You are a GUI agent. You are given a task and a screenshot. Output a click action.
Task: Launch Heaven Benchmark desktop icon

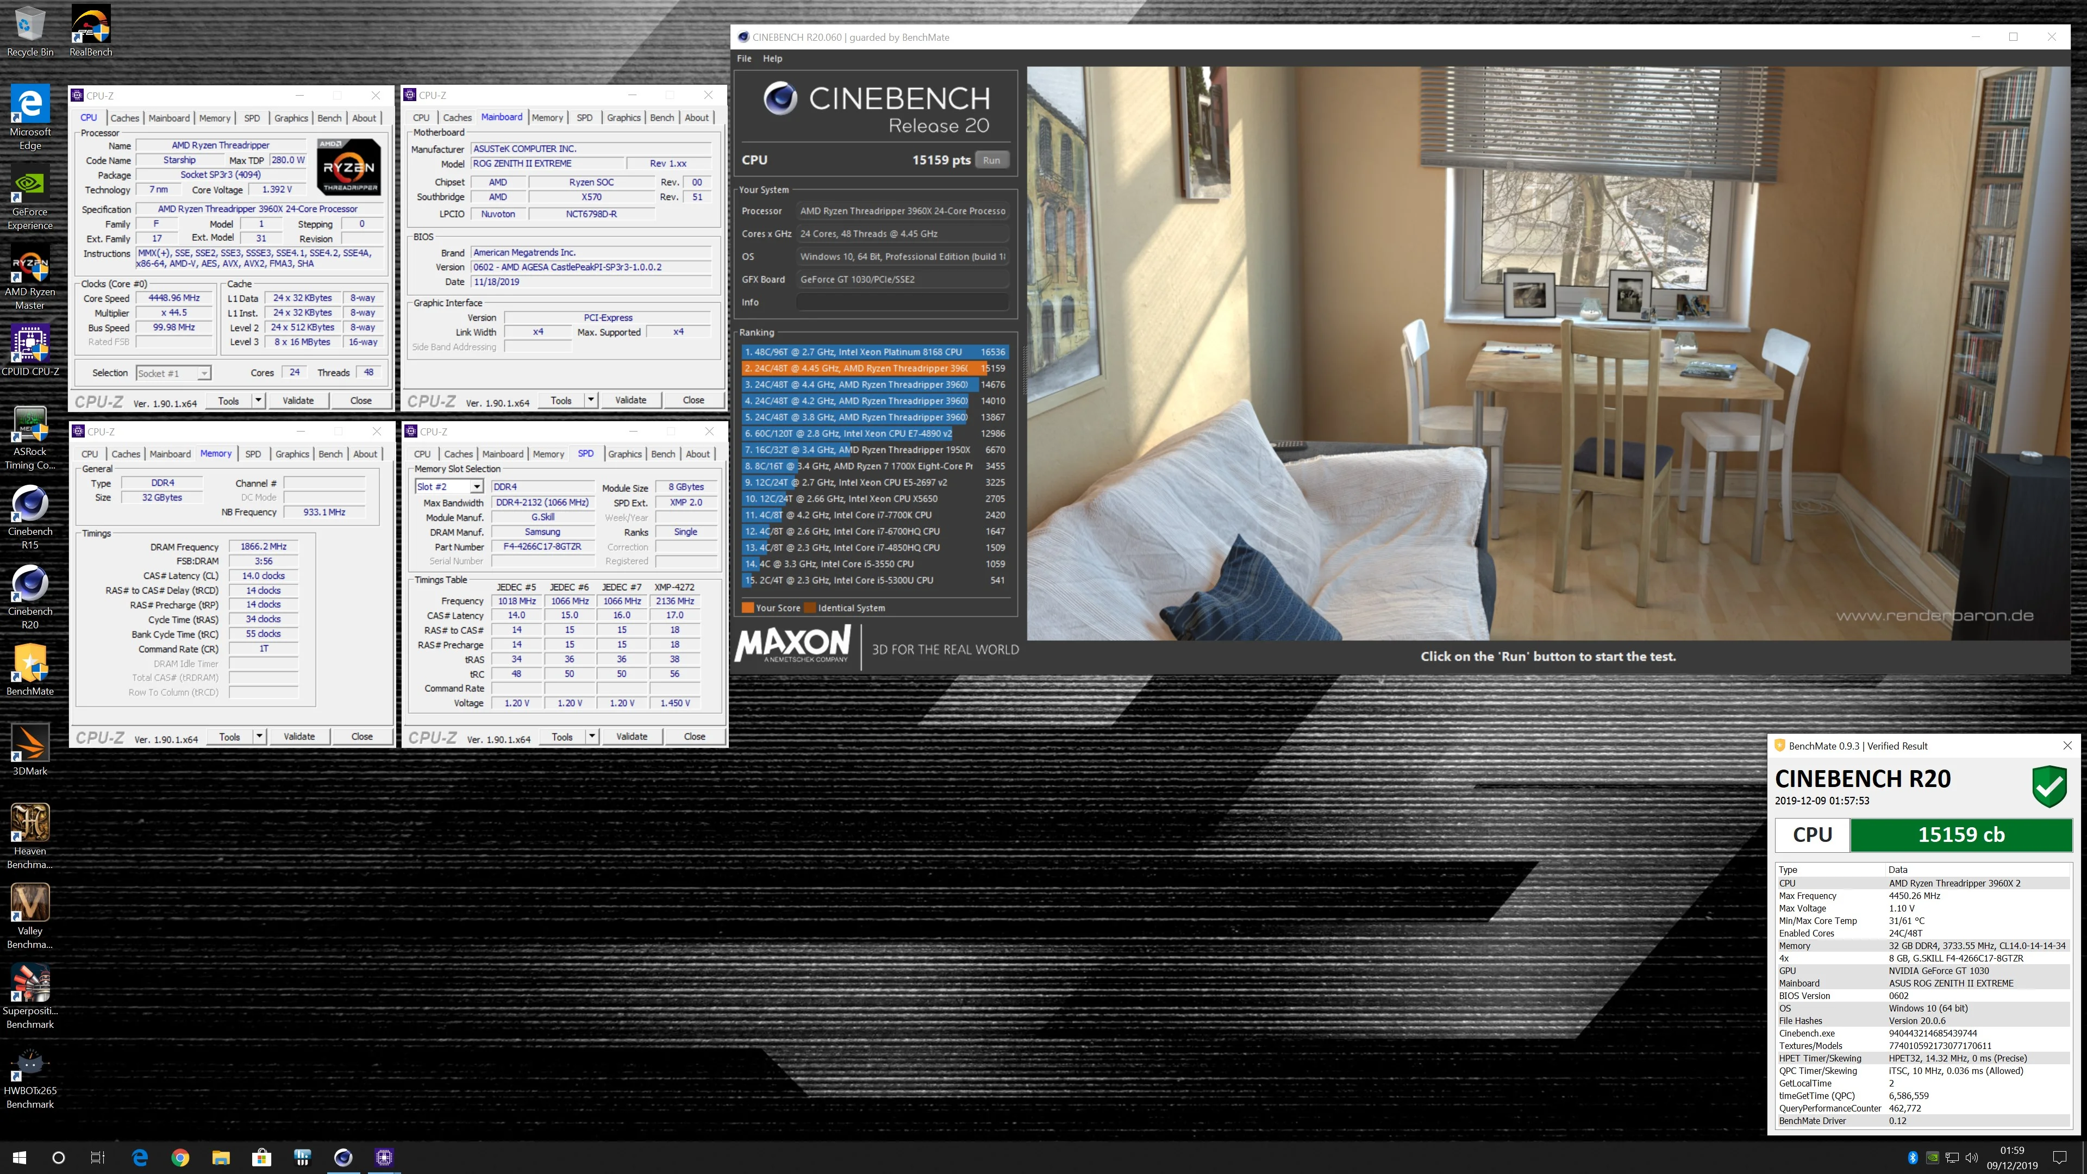(30, 837)
